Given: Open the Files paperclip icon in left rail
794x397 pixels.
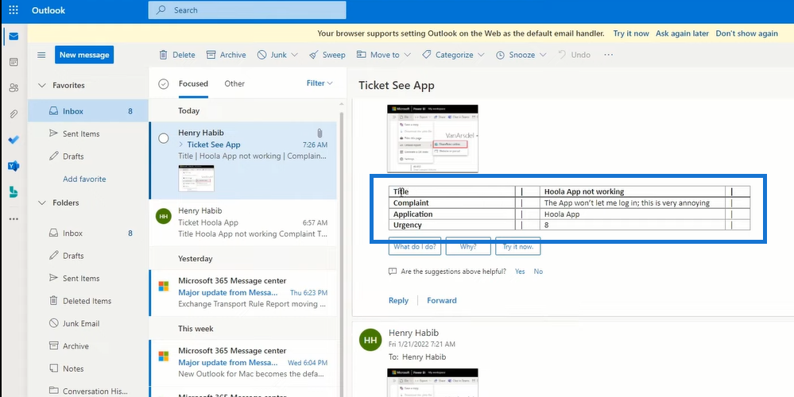Looking at the screenshot, I should (x=14, y=114).
